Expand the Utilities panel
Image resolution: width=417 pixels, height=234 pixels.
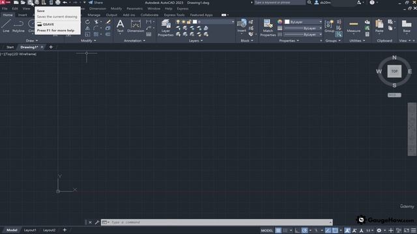pos(357,40)
